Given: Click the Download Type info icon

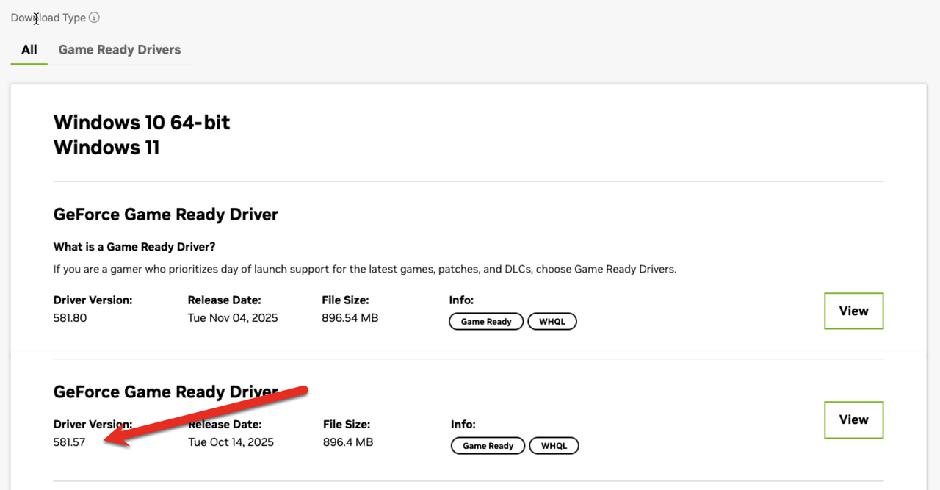Looking at the screenshot, I should point(94,18).
